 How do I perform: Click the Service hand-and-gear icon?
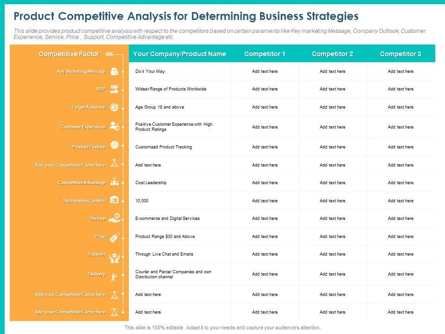coord(114,218)
